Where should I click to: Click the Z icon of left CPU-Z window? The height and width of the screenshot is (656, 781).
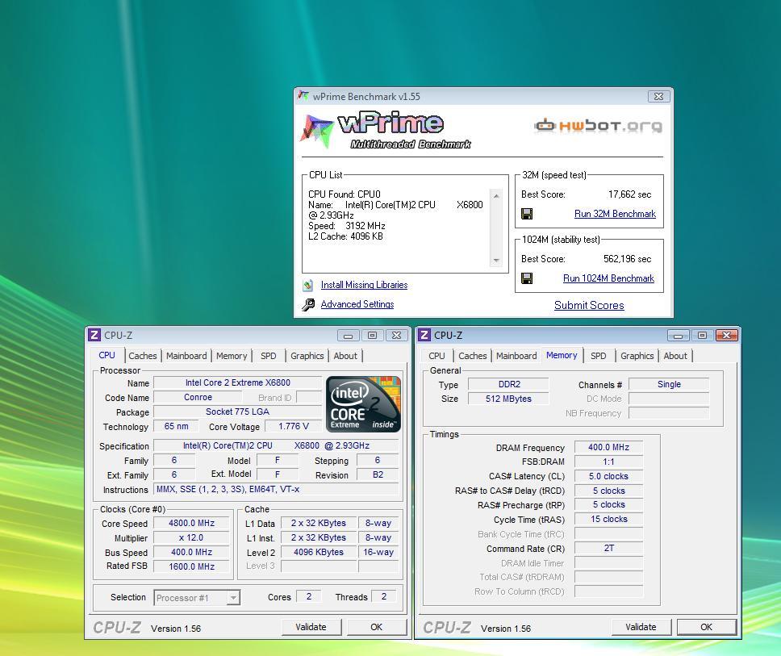[x=94, y=335]
